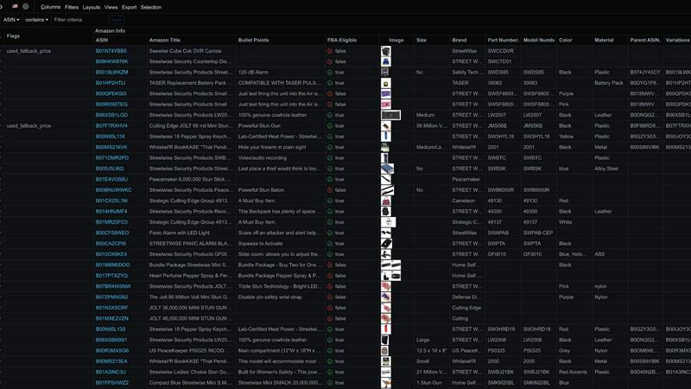This screenshot has height=389, width=691.
Task: Expand the contains operator dropdown
Action: click(x=36, y=20)
